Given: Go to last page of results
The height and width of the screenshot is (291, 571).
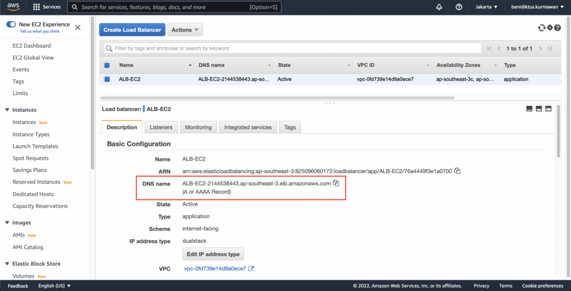Looking at the screenshot, I should point(549,48).
